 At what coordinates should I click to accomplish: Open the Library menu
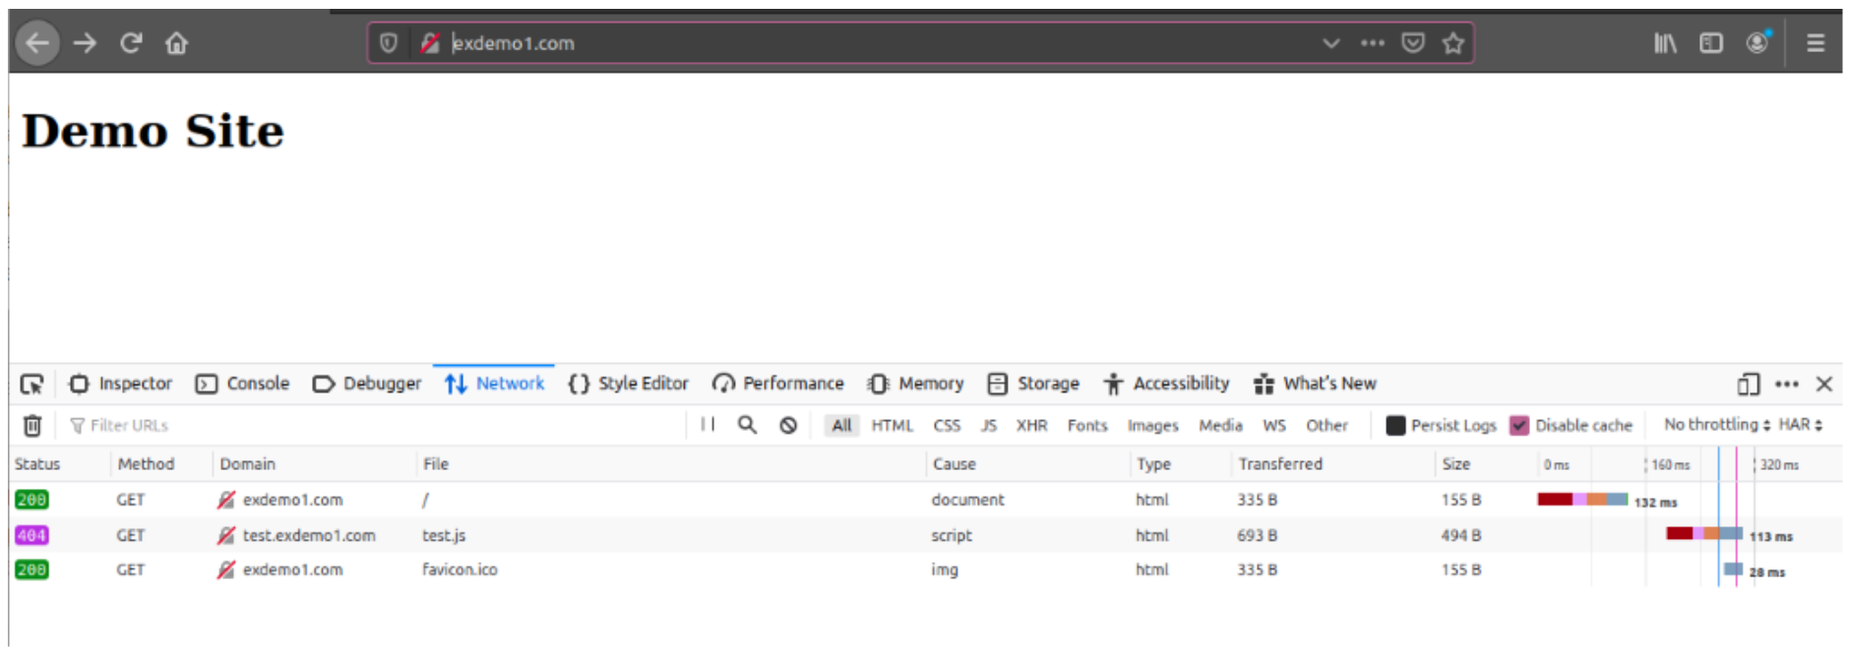(1665, 43)
